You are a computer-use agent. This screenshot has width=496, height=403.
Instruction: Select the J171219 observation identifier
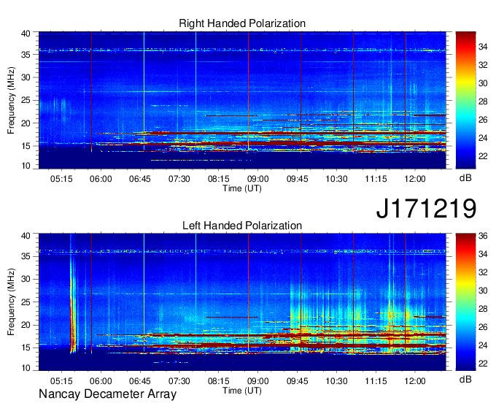coord(426,208)
